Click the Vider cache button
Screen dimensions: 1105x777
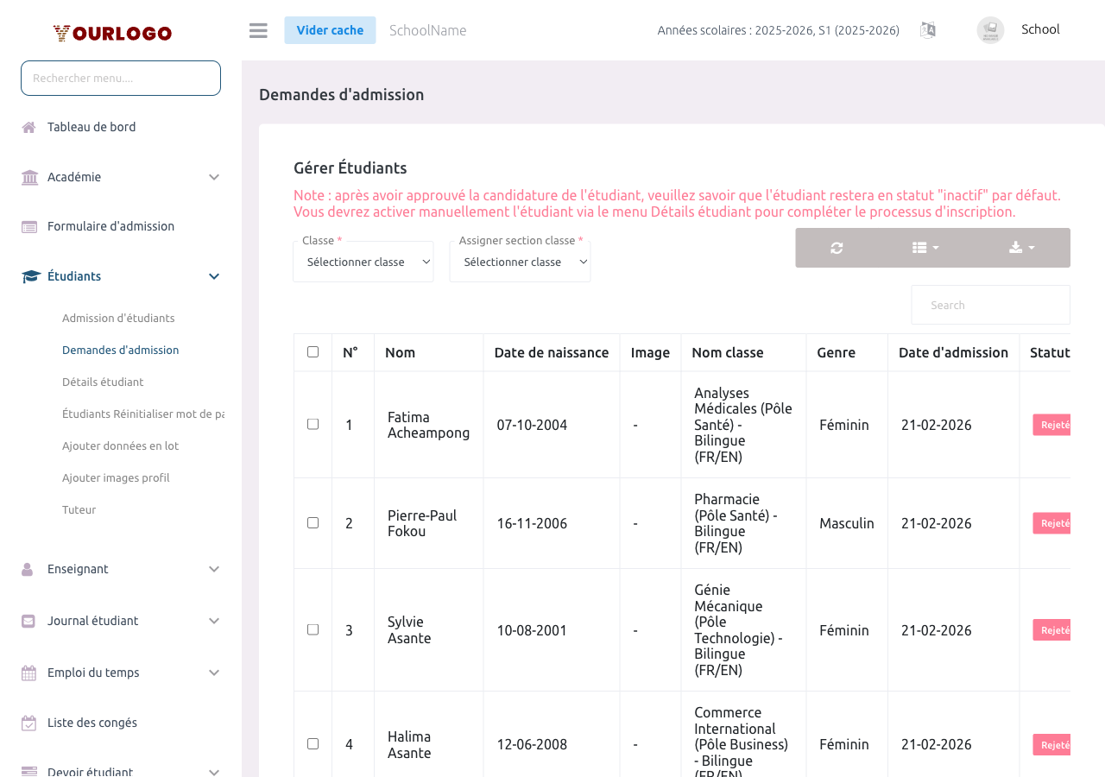(330, 29)
